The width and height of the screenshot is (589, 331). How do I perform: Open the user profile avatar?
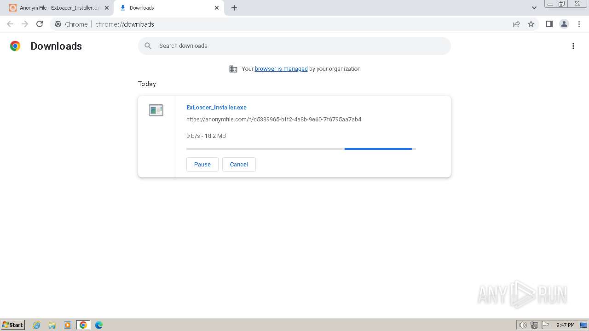point(564,24)
